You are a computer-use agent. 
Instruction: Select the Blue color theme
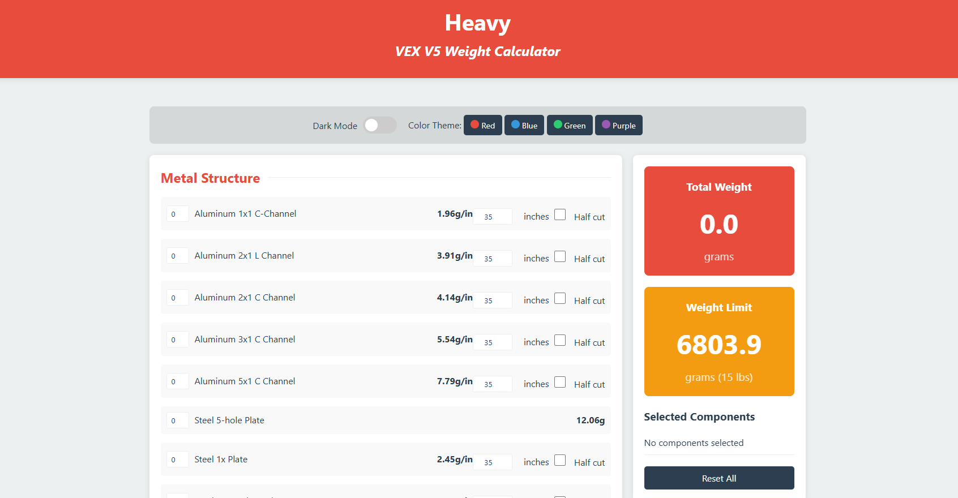pyautogui.click(x=524, y=125)
